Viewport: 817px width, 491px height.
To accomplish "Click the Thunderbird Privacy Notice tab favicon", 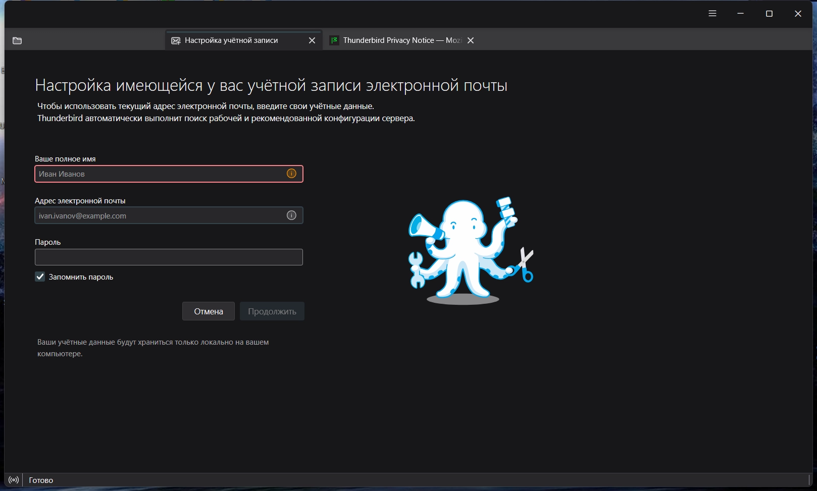I will tap(334, 40).
